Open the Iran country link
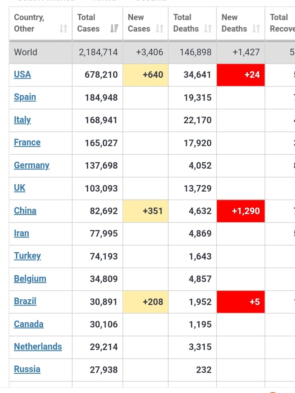The width and height of the screenshot is (295, 393). [x=22, y=233]
